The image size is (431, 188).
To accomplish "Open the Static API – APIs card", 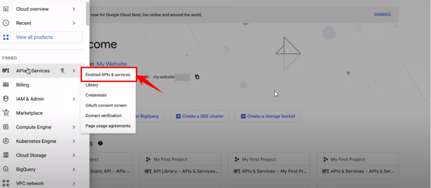I will [111, 165].
